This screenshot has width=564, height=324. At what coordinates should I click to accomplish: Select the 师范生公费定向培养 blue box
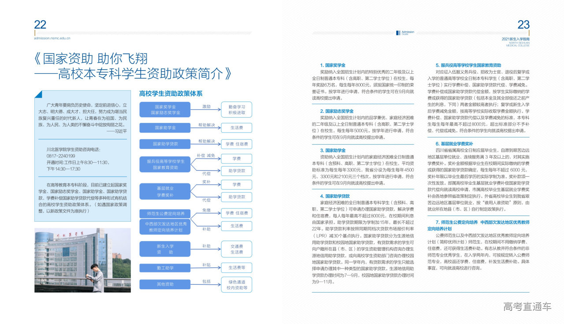[x=165, y=213]
